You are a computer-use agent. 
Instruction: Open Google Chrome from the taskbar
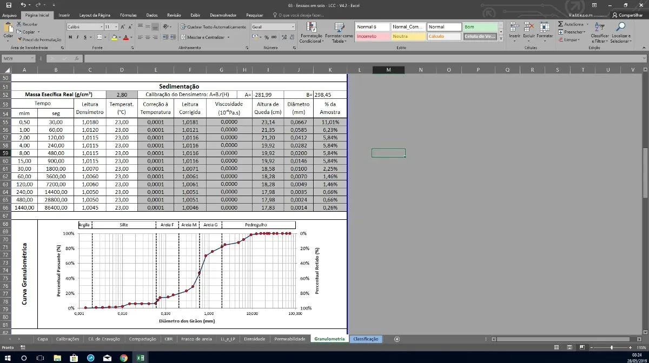click(x=123, y=358)
